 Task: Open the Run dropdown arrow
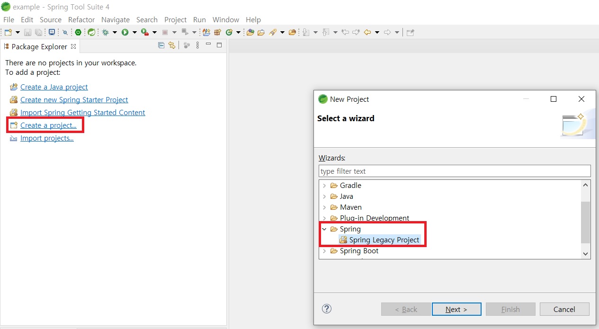(x=134, y=32)
